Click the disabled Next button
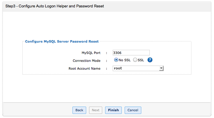This screenshot has width=214, height=118. 95,110
